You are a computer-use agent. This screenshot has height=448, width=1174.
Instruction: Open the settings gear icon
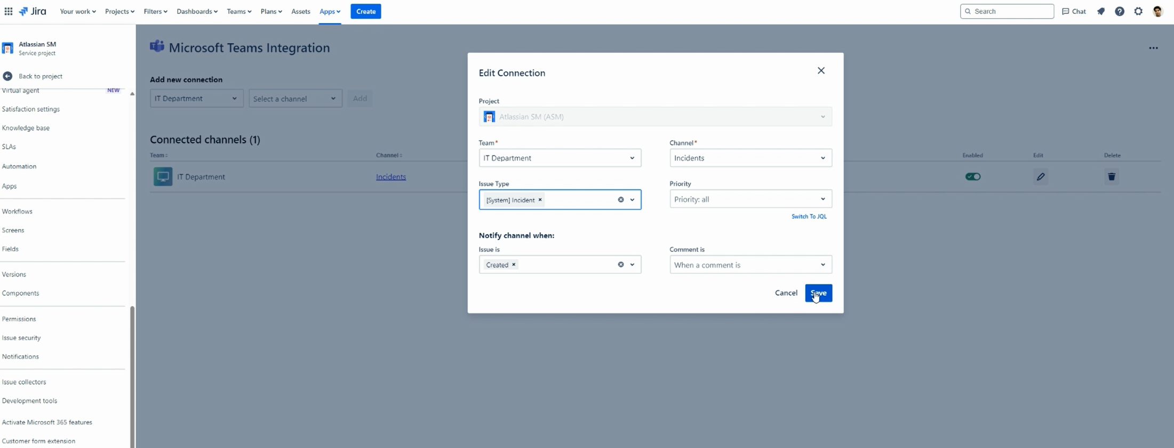[x=1138, y=11]
